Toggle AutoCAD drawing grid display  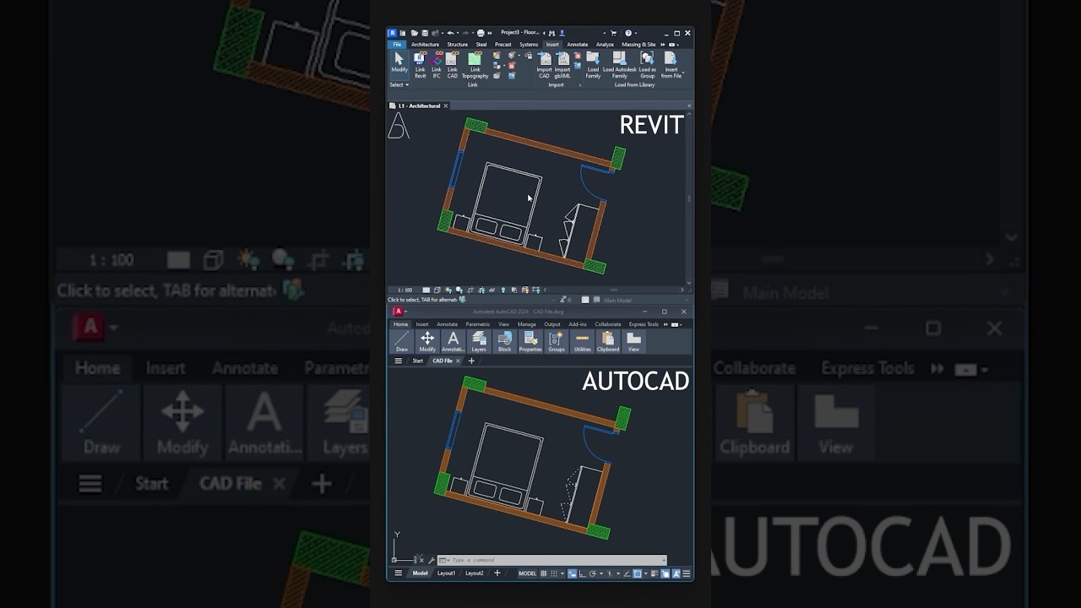point(543,573)
